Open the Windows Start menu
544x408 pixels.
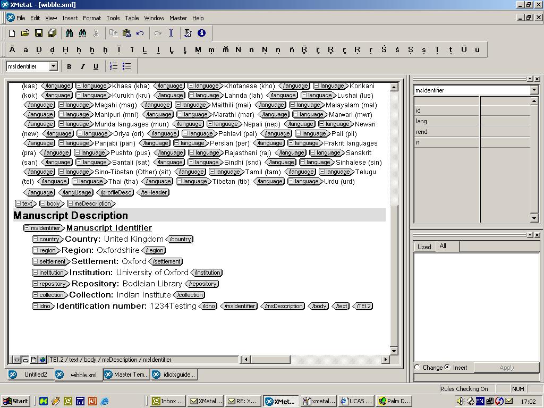coord(15,401)
